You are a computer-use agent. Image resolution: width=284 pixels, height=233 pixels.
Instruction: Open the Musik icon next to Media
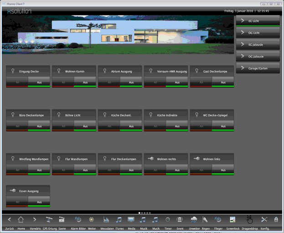(x=143, y=220)
